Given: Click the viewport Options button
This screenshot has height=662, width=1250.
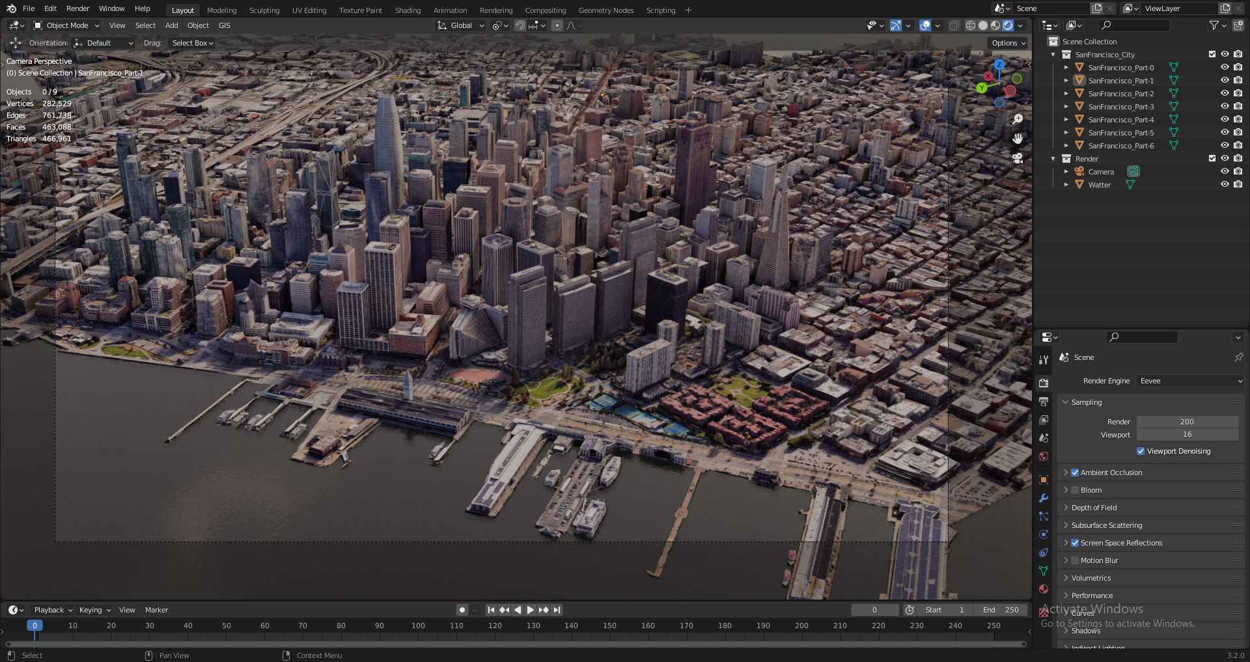Looking at the screenshot, I should point(1008,43).
